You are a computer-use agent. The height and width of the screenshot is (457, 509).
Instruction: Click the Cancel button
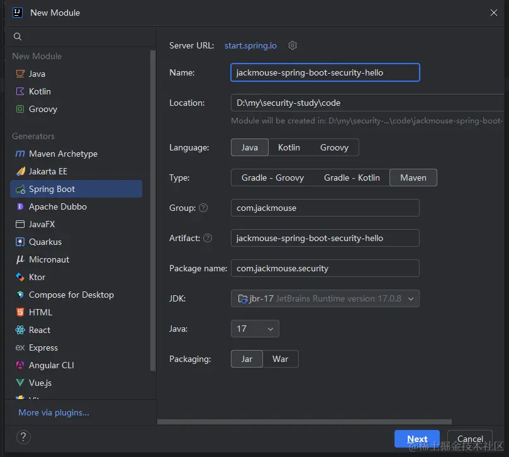pyautogui.click(x=470, y=439)
